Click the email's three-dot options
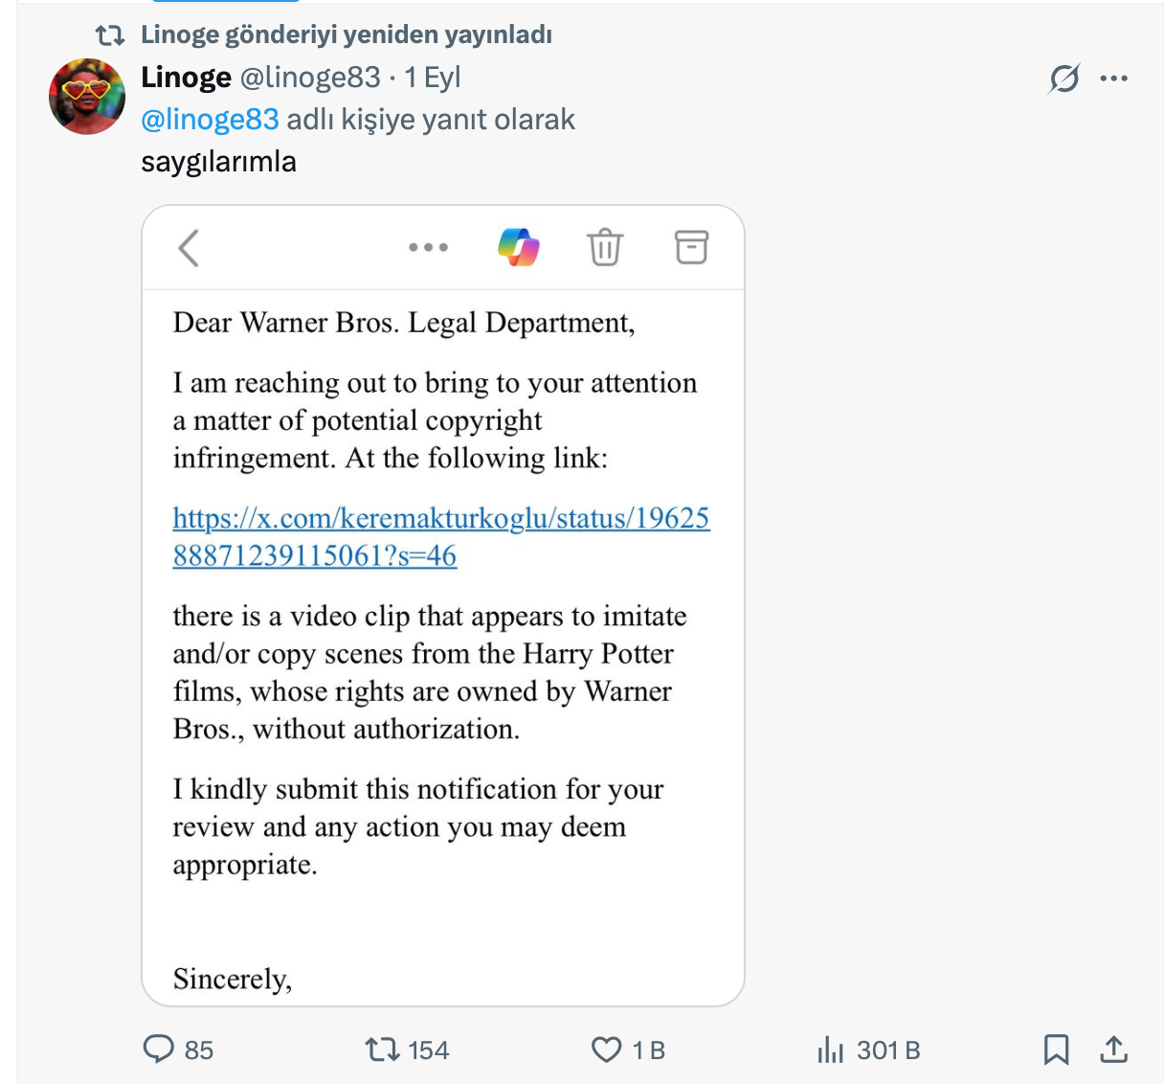 pyautogui.click(x=428, y=248)
